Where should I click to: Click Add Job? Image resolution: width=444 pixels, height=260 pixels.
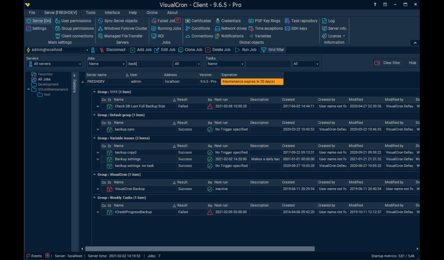pyautogui.click(x=140, y=50)
